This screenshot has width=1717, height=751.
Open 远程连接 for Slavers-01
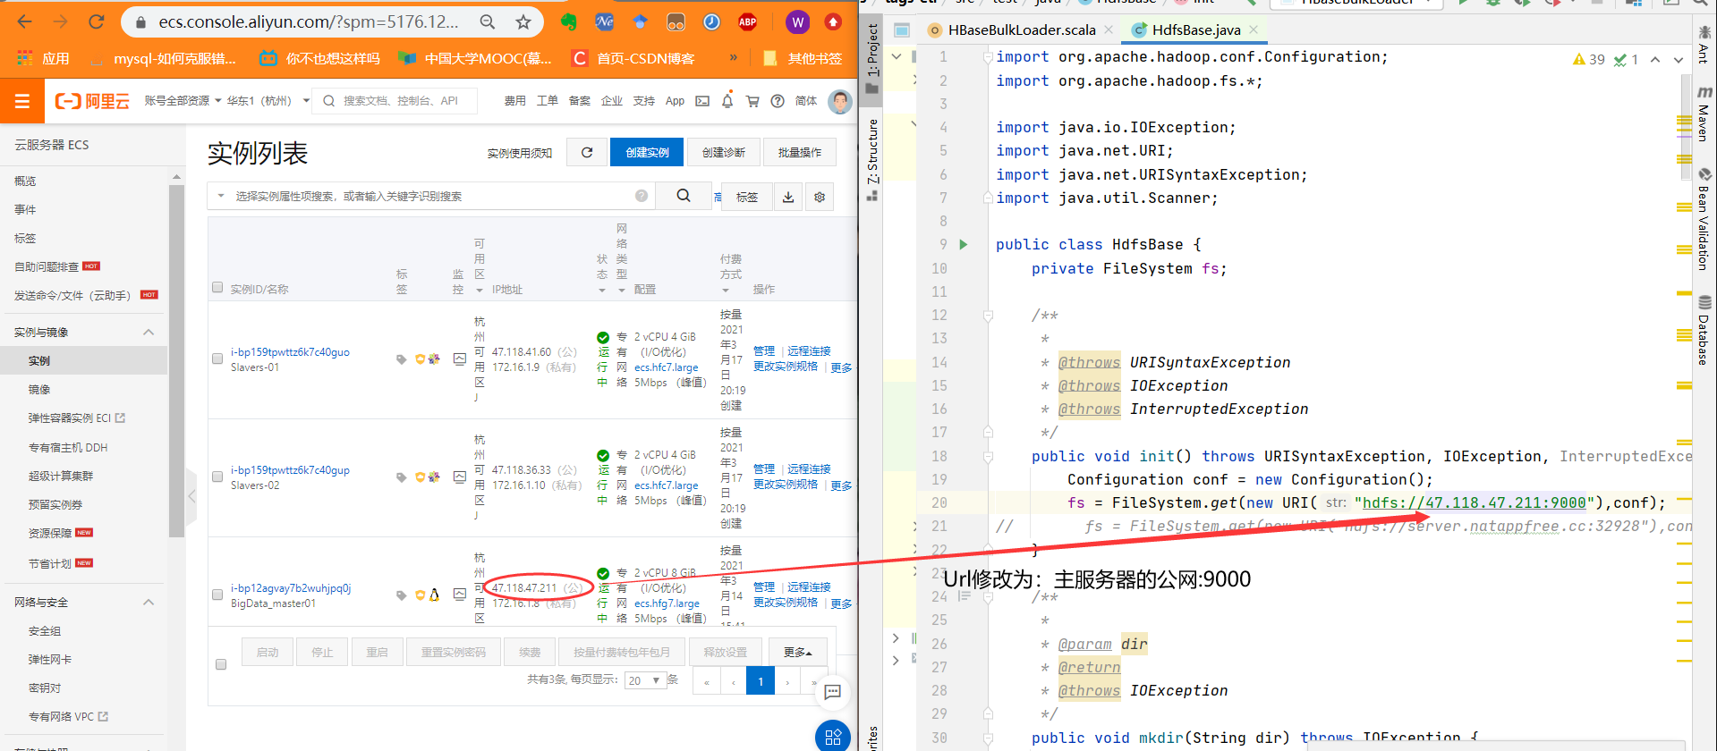pos(809,350)
